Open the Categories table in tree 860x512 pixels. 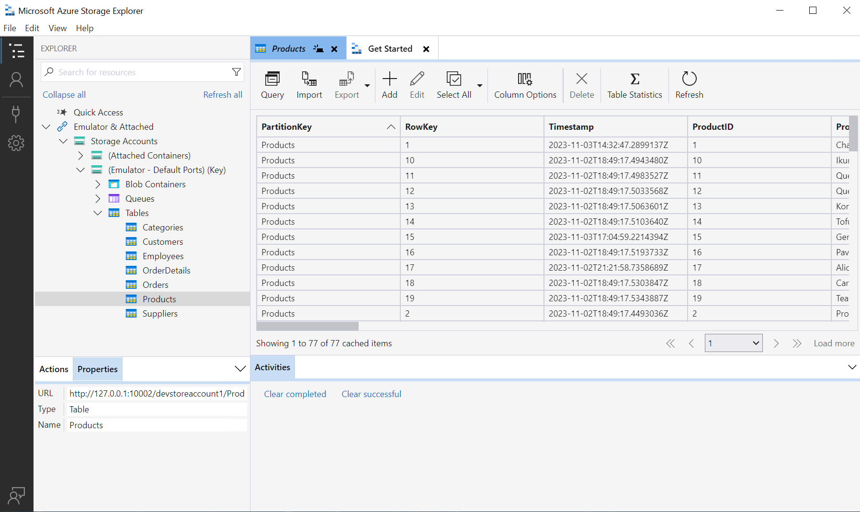pyautogui.click(x=163, y=228)
